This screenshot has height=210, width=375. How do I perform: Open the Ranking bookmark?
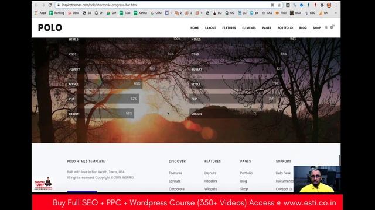point(57,13)
